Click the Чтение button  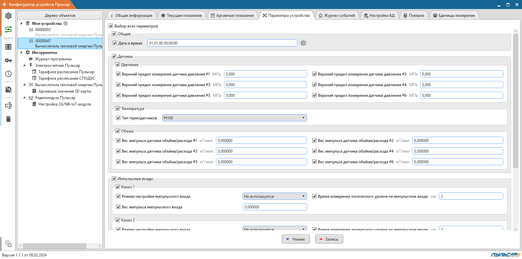point(296,239)
